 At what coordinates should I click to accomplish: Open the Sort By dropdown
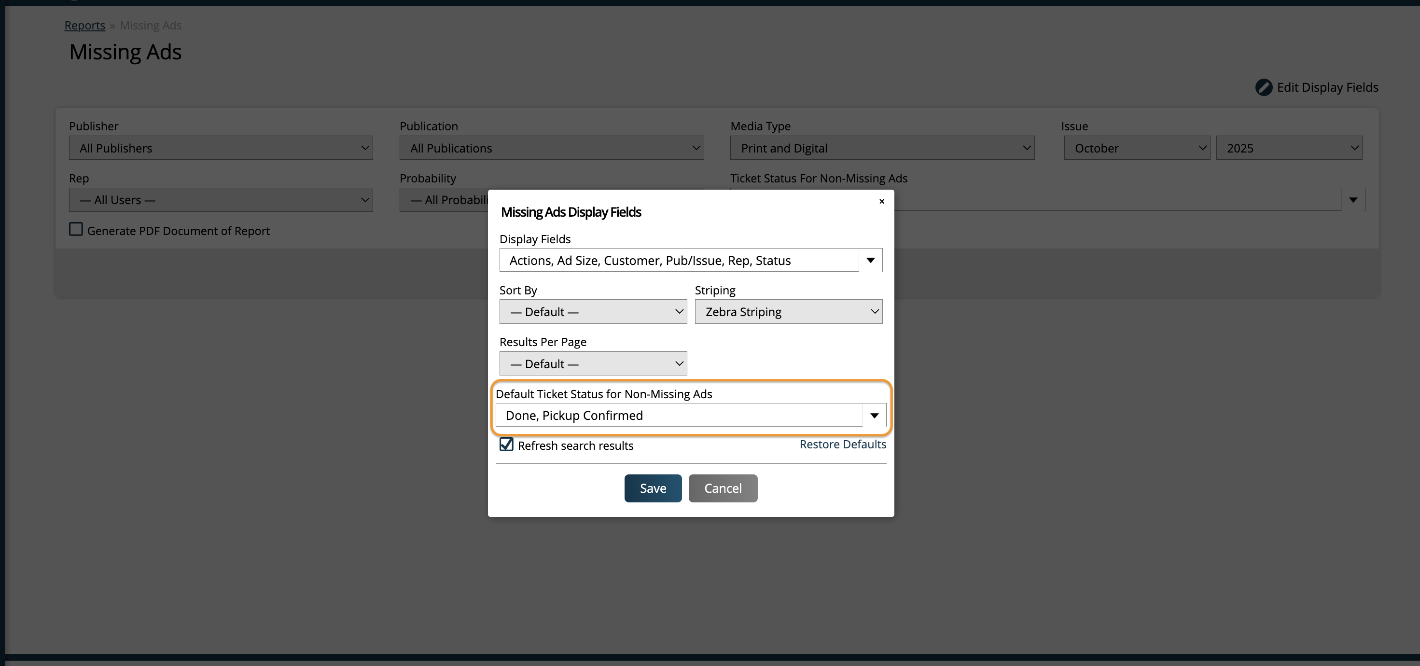(593, 311)
